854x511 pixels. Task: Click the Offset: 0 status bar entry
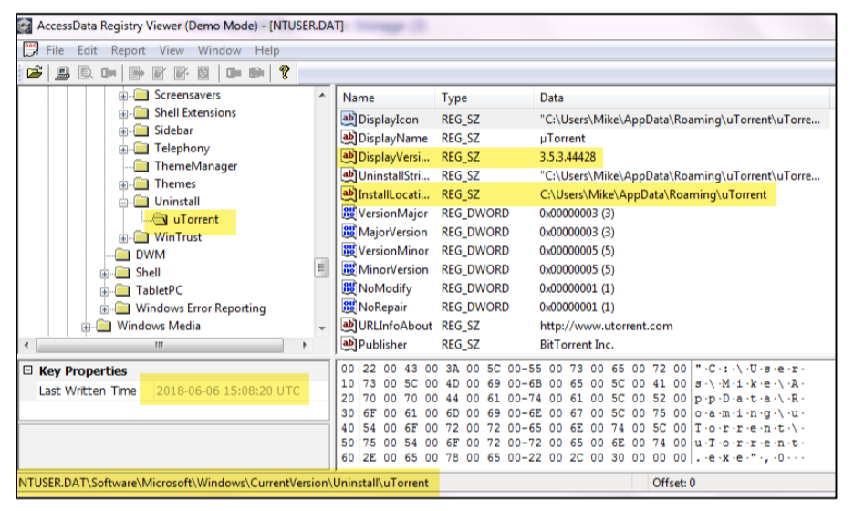[x=673, y=483]
